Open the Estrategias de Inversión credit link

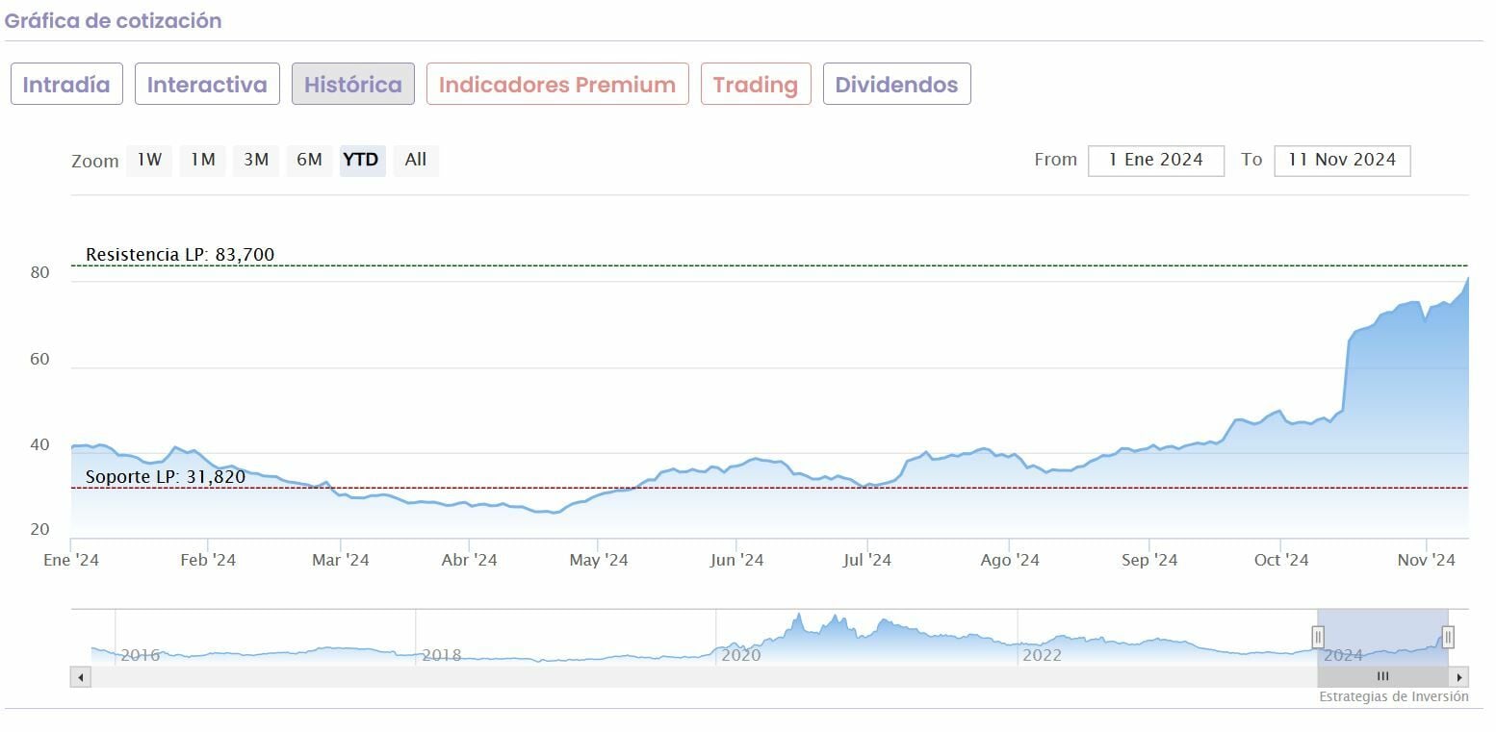coord(1393,696)
